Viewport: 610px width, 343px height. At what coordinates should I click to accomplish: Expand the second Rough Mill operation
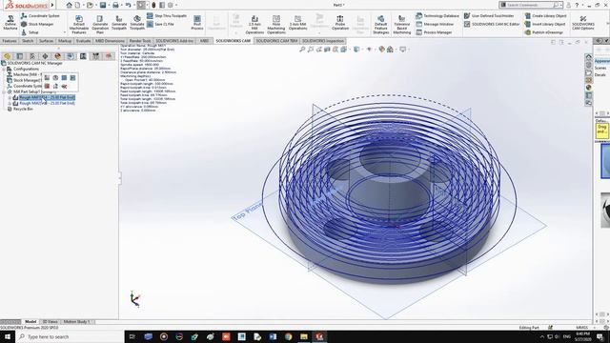tap(10, 104)
